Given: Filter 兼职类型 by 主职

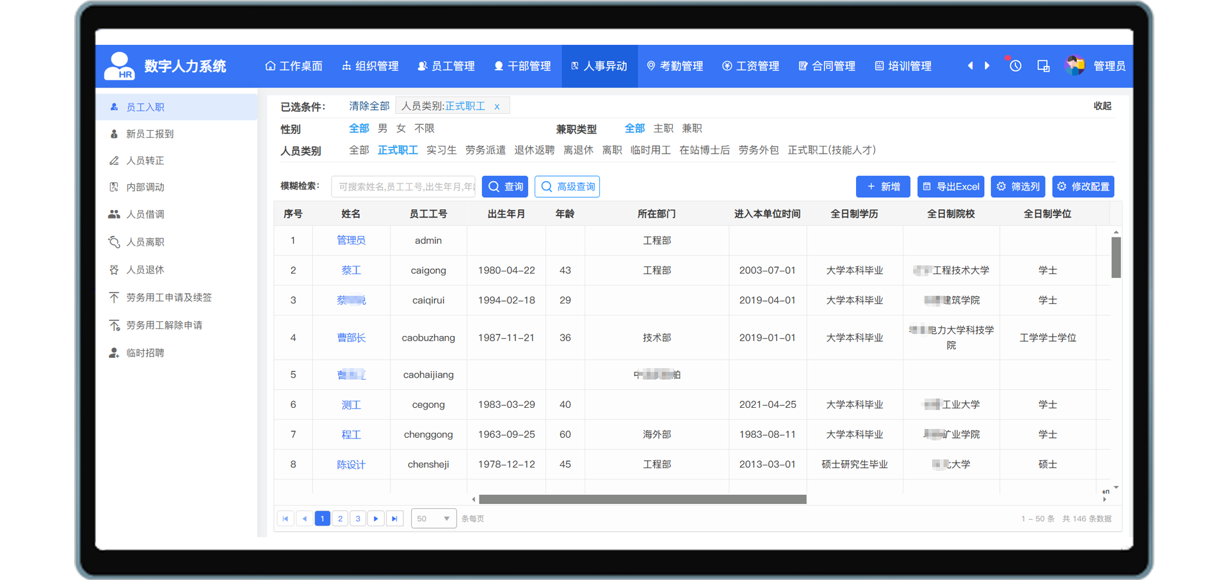Looking at the screenshot, I should (x=663, y=129).
